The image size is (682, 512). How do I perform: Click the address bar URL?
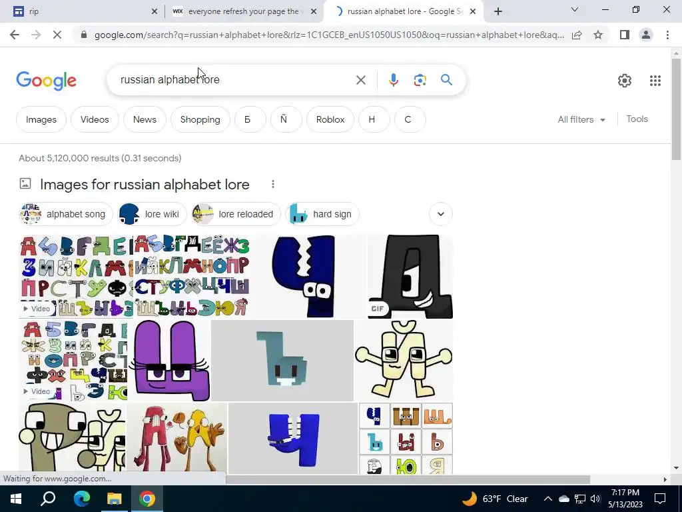pos(329,35)
